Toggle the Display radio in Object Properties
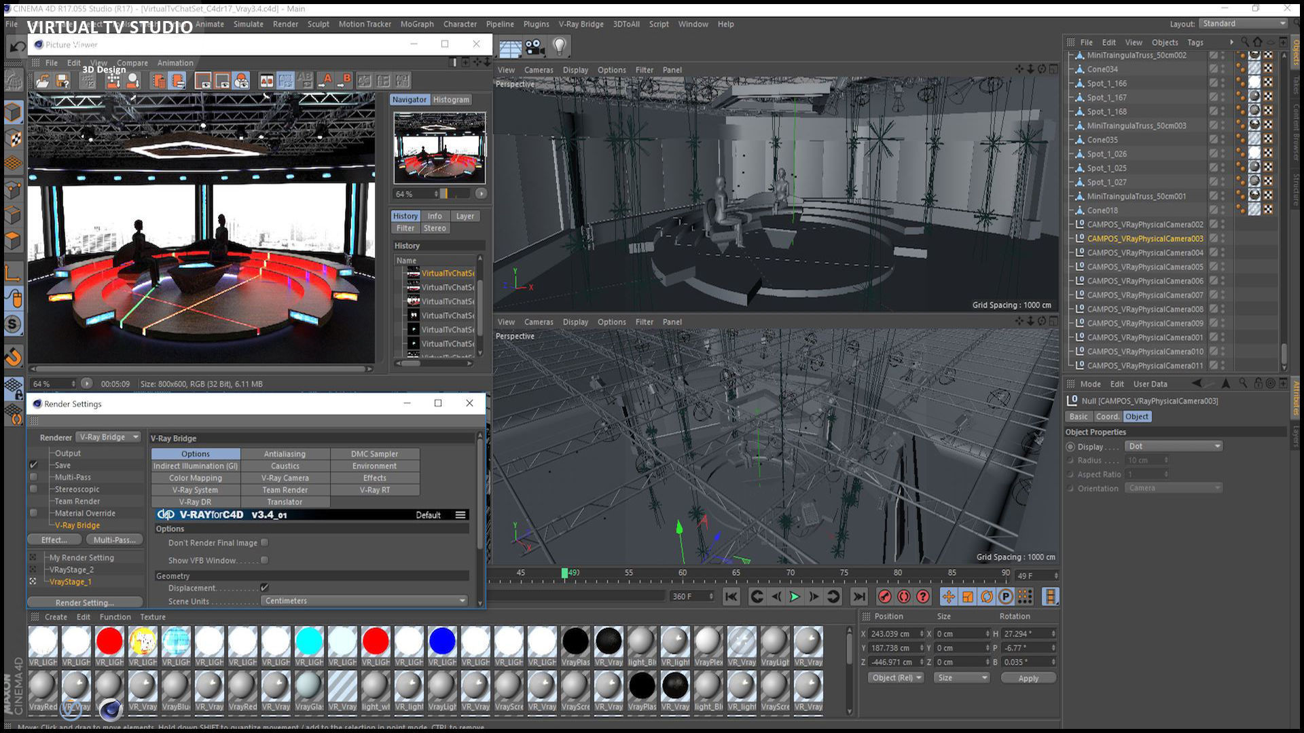 click(1070, 447)
